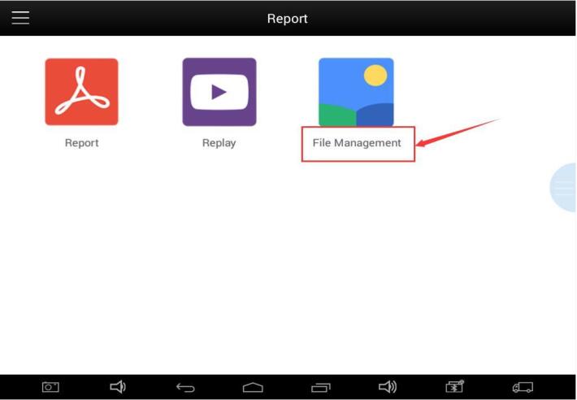Image resolution: width=577 pixels, height=400 pixels.
Task: Open the File Management picture icon
Action: click(356, 92)
